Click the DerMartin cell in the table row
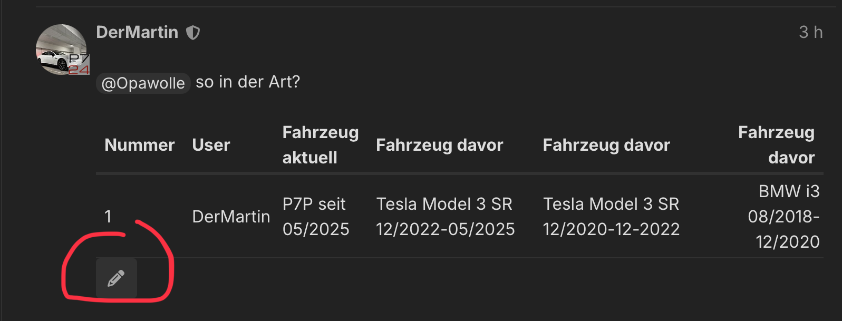The width and height of the screenshot is (842, 321). coord(231,216)
